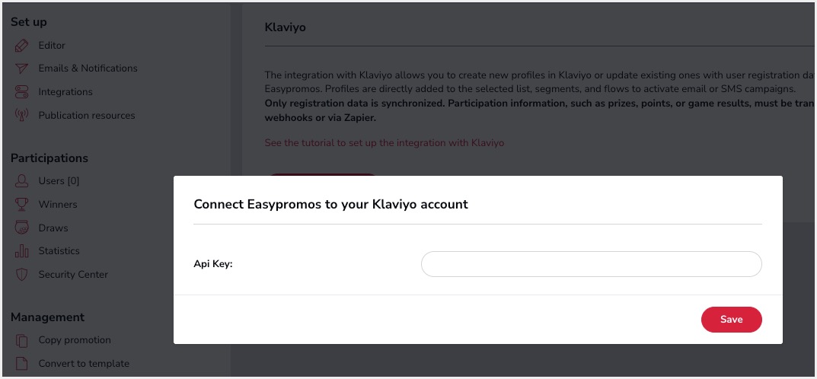The width and height of the screenshot is (817, 379).
Task: Select Copy promotion under Management
Action: pos(75,340)
